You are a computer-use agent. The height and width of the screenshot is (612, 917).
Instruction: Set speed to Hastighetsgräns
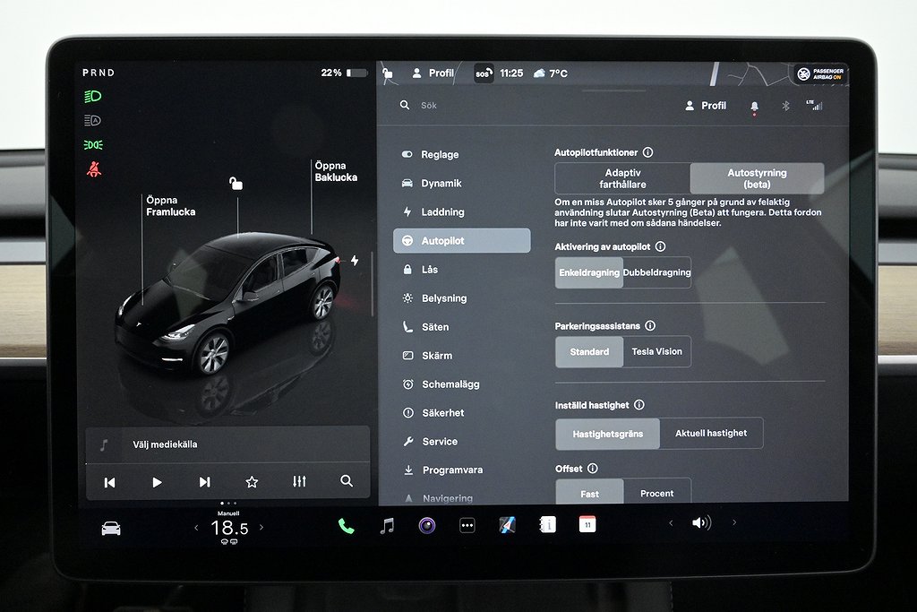coord(608,434)
